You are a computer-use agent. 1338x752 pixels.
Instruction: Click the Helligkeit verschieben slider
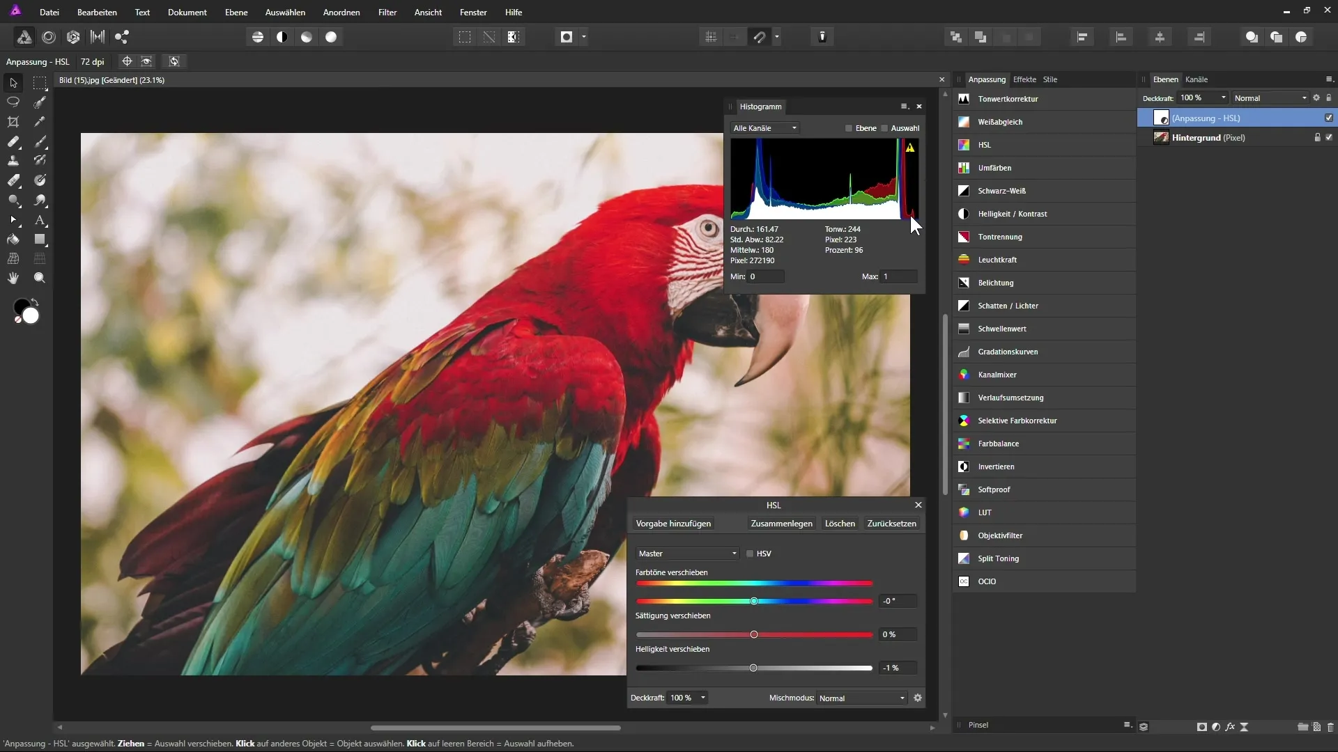754,668
